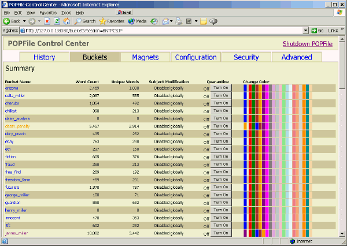Open the daisy_analysis bucket link
Screen dimensions: 347x246
17,118
